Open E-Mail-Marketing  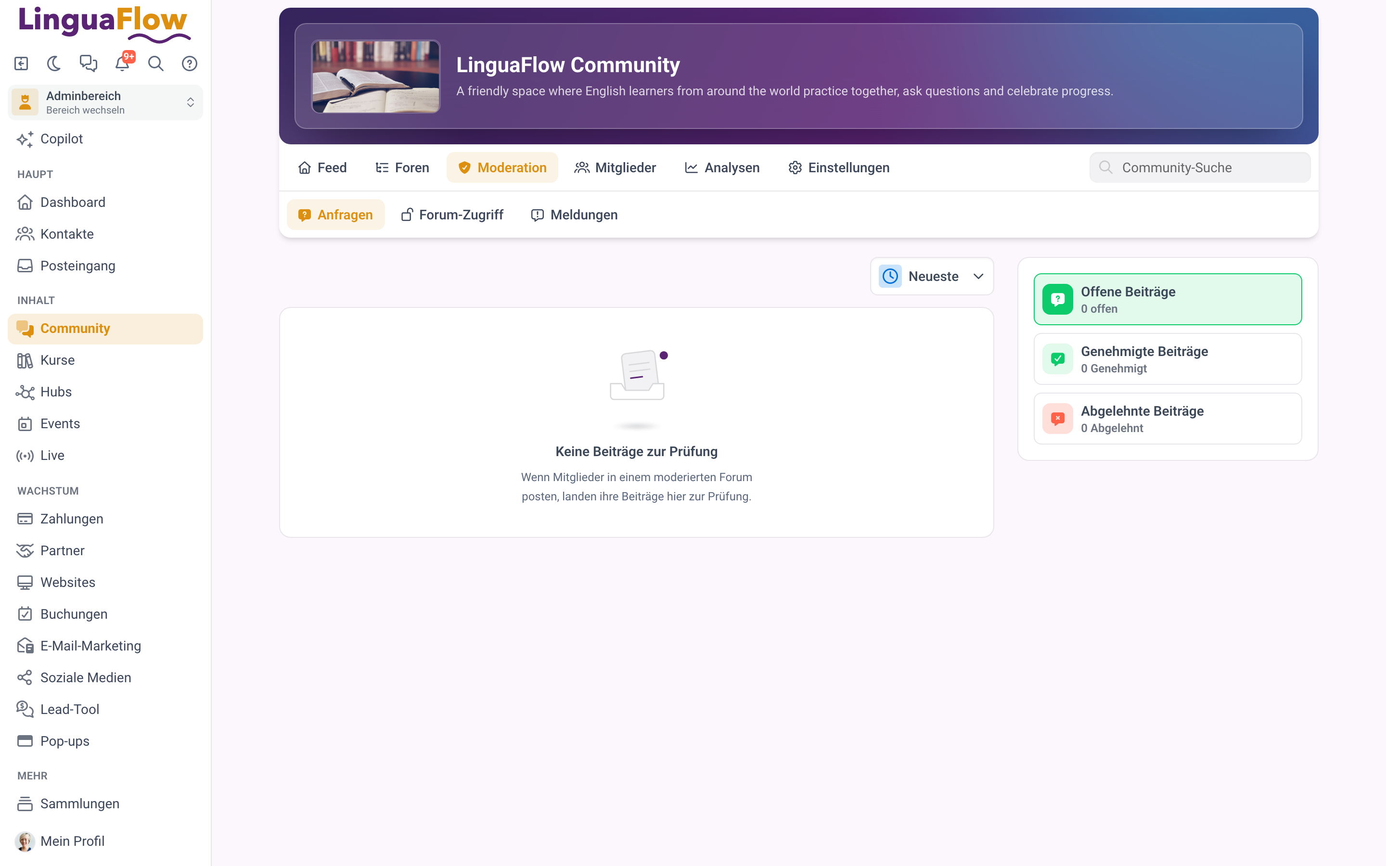(105, 646)
